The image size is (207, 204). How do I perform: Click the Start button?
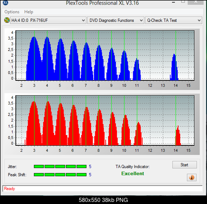[x=184, y=165]
